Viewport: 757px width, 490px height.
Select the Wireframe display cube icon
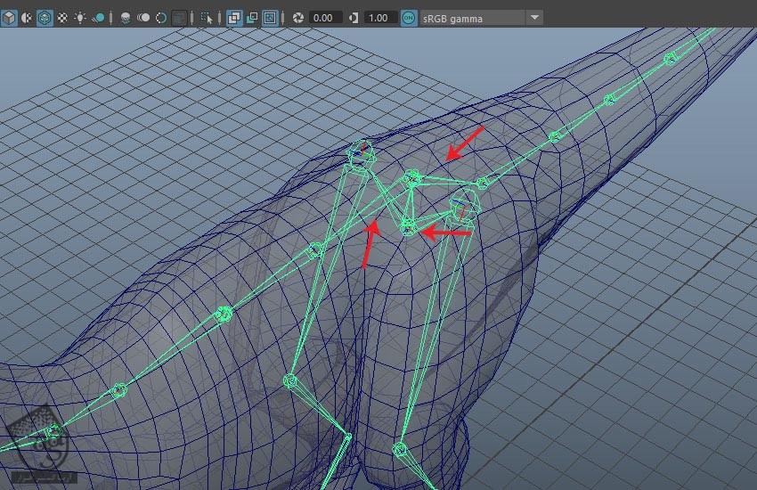click(x=9, y=17)
